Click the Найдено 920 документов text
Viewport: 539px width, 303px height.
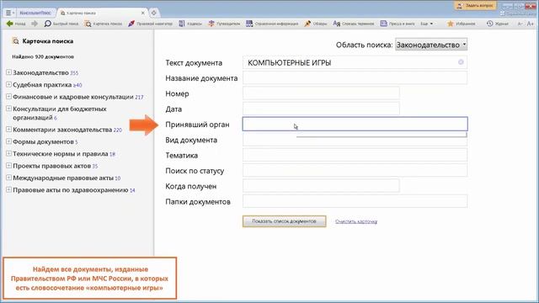coord(43,56)
